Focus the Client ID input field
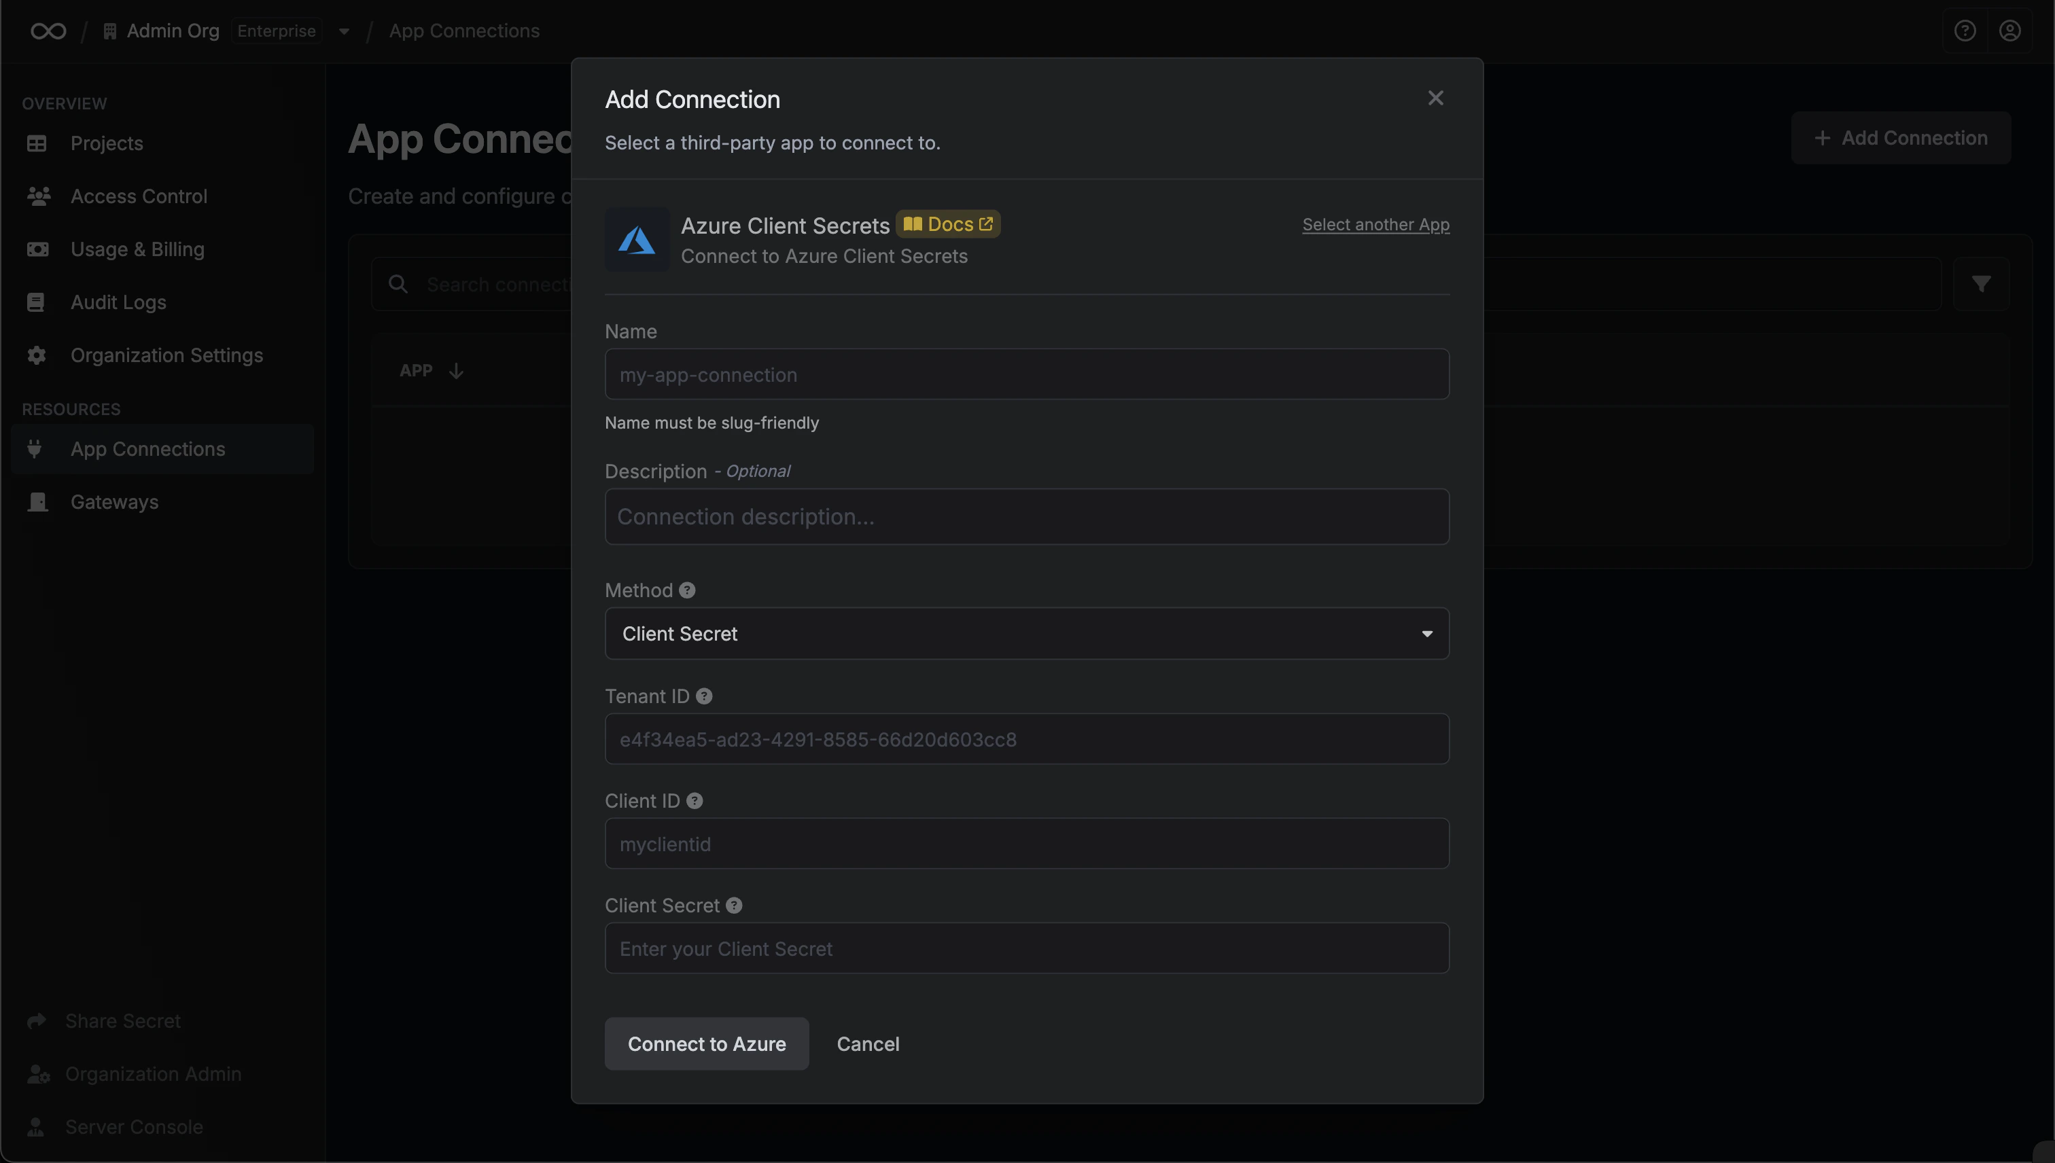Screen dimensions: 2055x1163 click(1027, 844)
